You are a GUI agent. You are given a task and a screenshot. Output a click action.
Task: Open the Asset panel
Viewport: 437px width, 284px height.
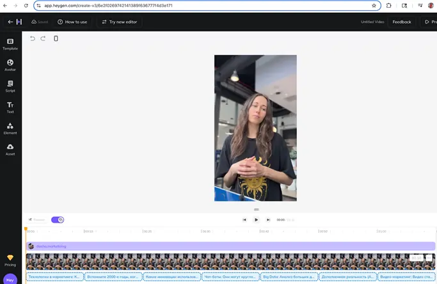coord(10,149)
